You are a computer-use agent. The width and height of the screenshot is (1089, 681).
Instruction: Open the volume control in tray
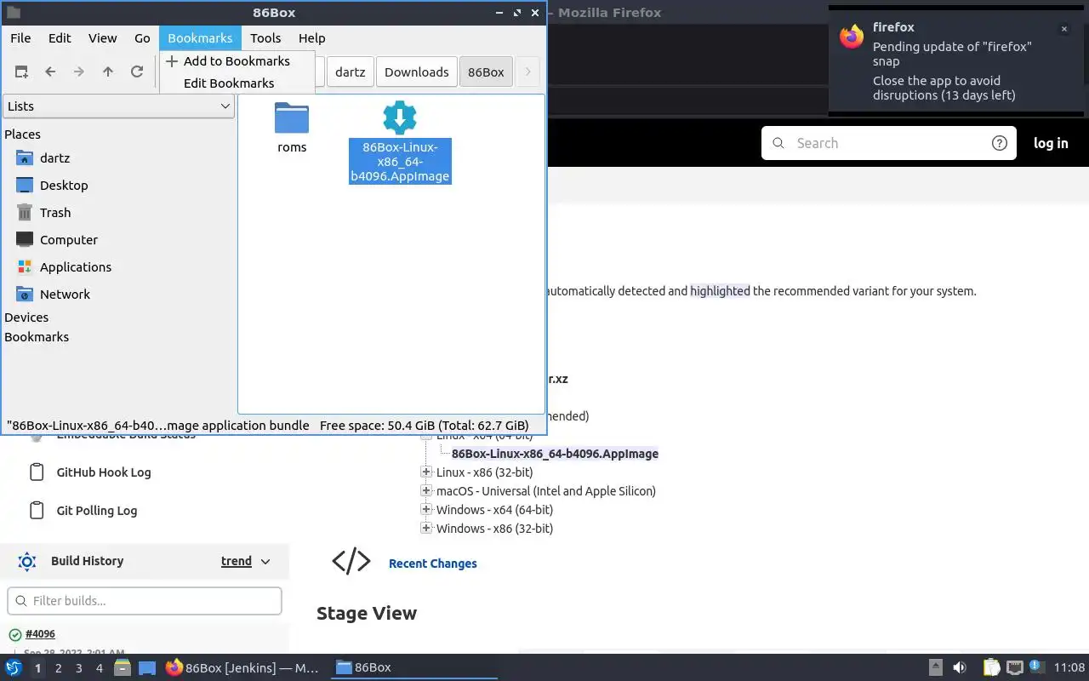959,668
